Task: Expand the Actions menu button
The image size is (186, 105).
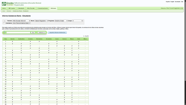Action: 42,32
